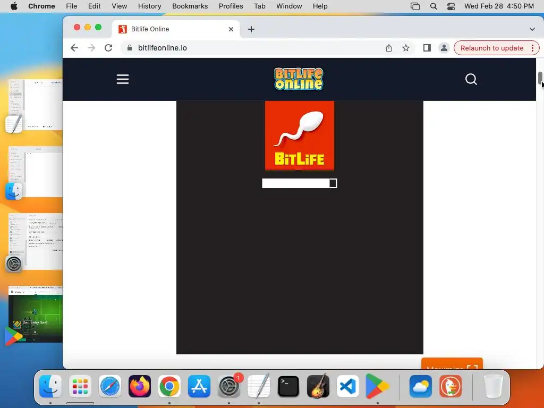The width and height of the screenshot is (544, 408).
Task: Open the Apple menu
Action: (14, 6)
